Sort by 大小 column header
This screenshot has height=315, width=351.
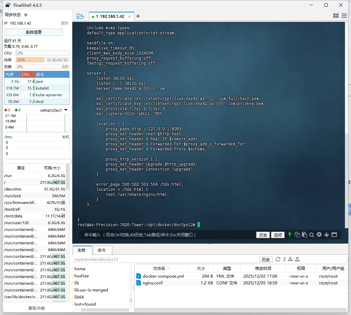201,268
